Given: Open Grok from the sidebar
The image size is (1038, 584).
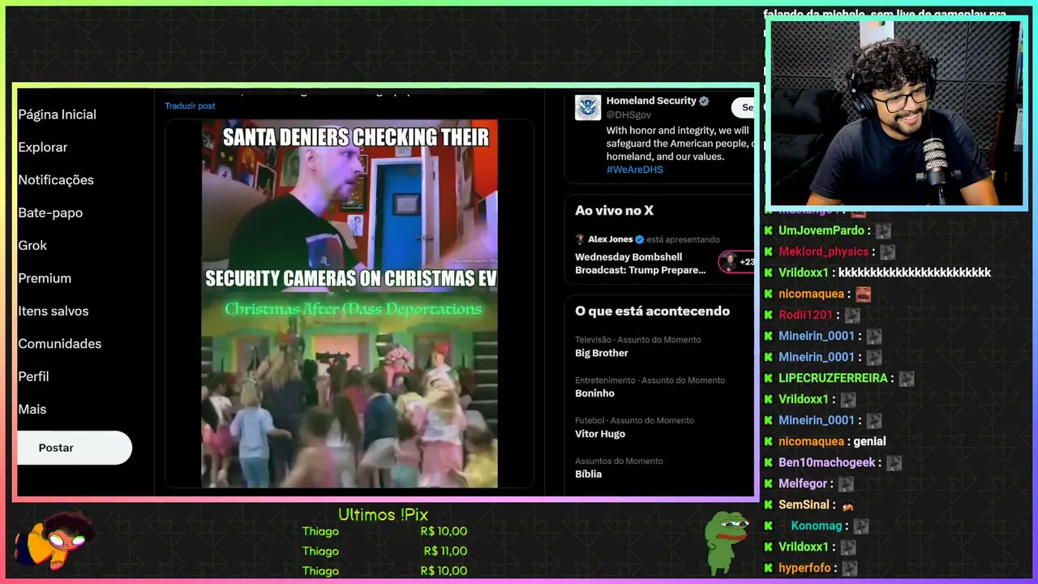Looking at the screenshot, I should [x=32, y=245].
